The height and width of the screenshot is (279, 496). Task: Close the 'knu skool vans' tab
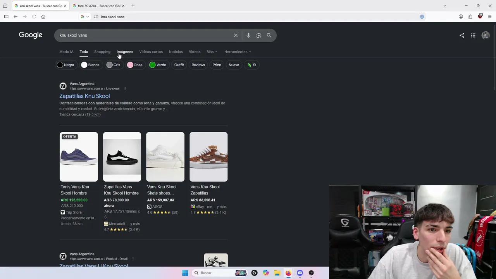[x=65, y=6]
